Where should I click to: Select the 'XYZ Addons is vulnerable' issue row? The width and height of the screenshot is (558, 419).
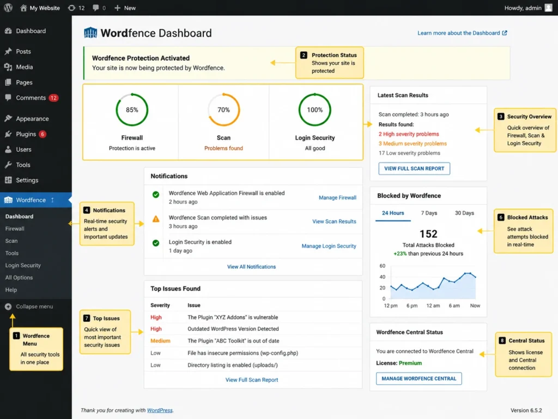tap(253, 317)
